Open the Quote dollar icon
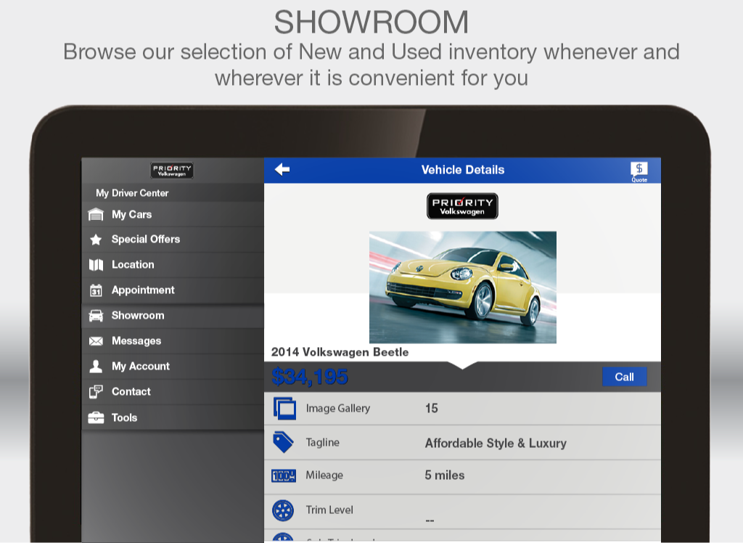The image size is (743, 543). [639, 171]
